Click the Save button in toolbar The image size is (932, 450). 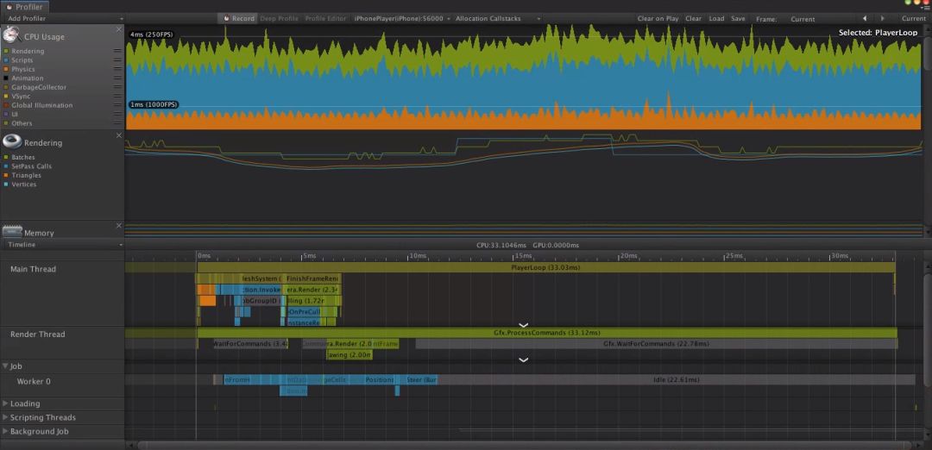pos(738,18)
